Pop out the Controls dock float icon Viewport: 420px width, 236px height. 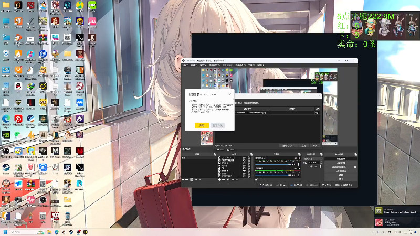(x=355, y=154)
